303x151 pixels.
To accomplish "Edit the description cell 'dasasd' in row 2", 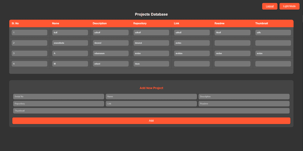I will tap(111, 43).
